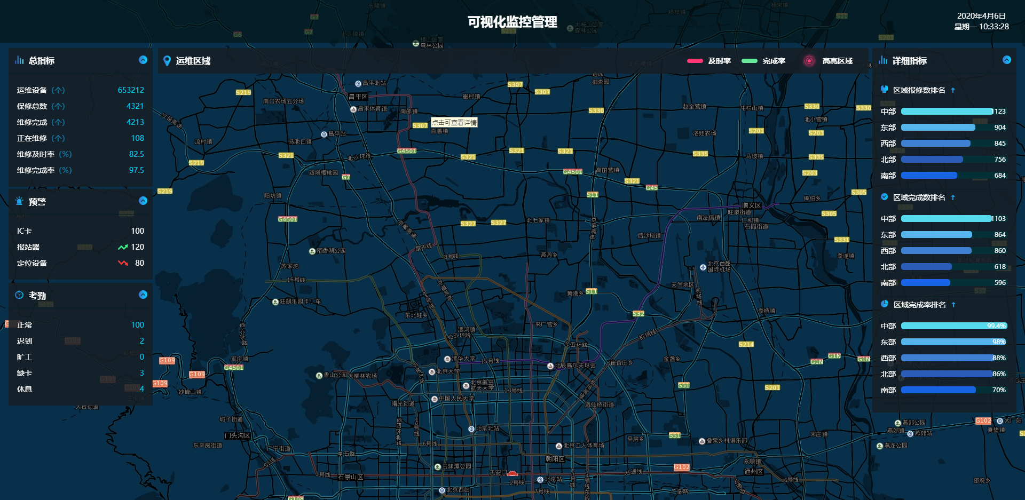Collapse the 考勤 panel chevron

143,295
